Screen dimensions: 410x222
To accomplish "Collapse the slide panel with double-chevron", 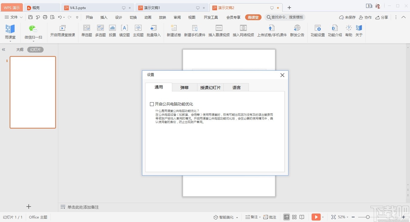I will coord(4,50).
